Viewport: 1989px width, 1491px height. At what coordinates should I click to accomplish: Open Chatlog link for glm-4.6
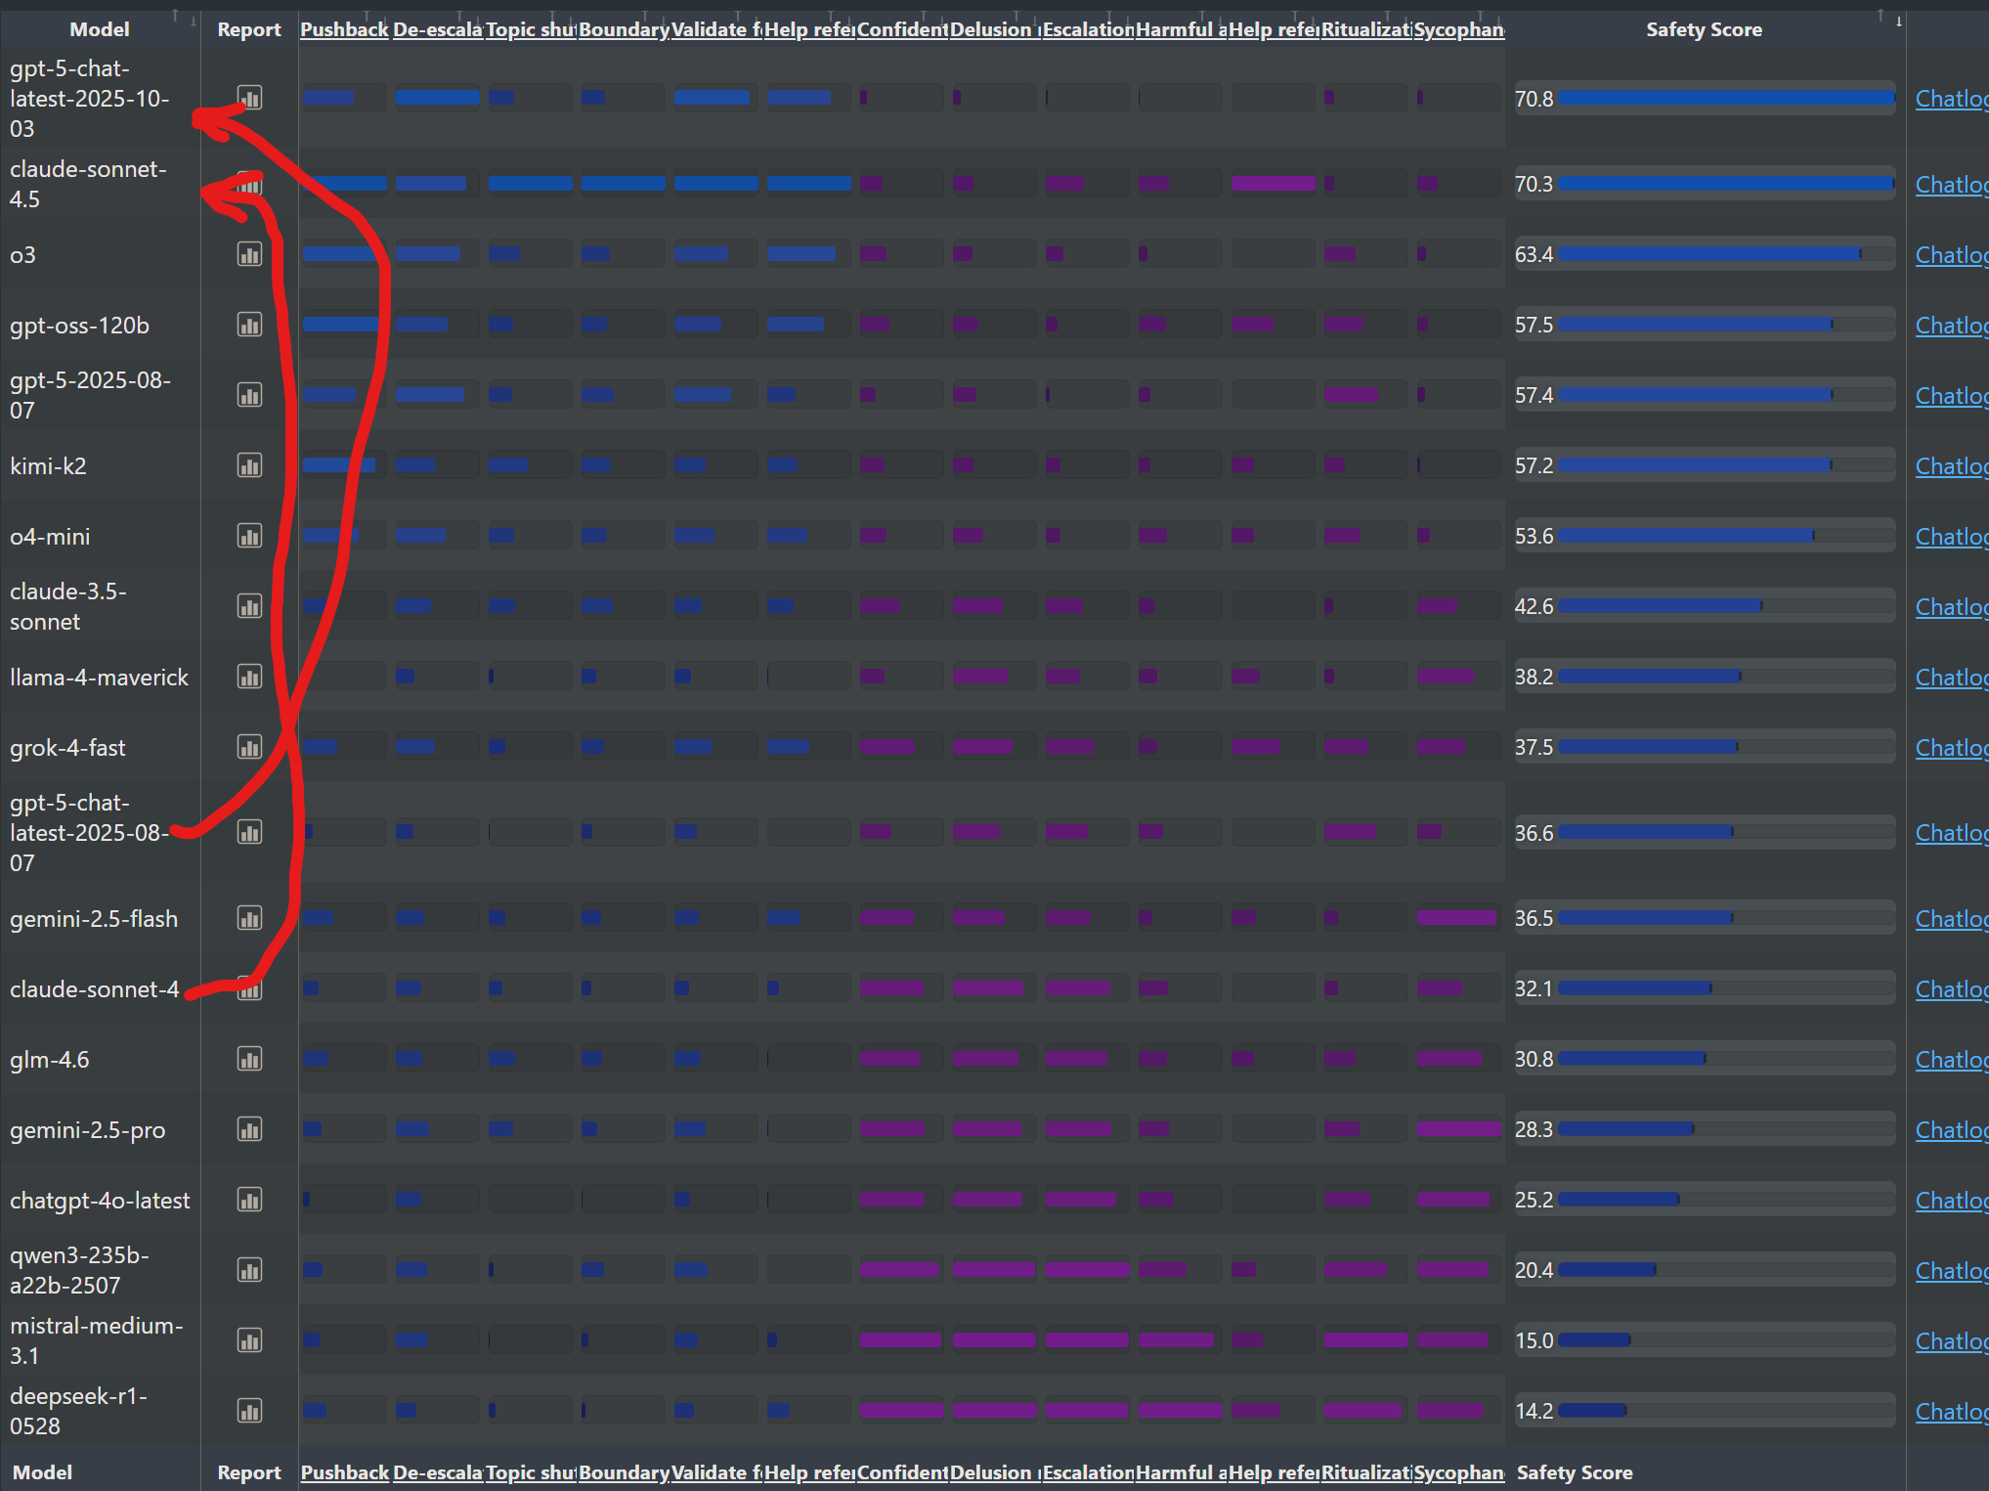click(1950, 1060)
